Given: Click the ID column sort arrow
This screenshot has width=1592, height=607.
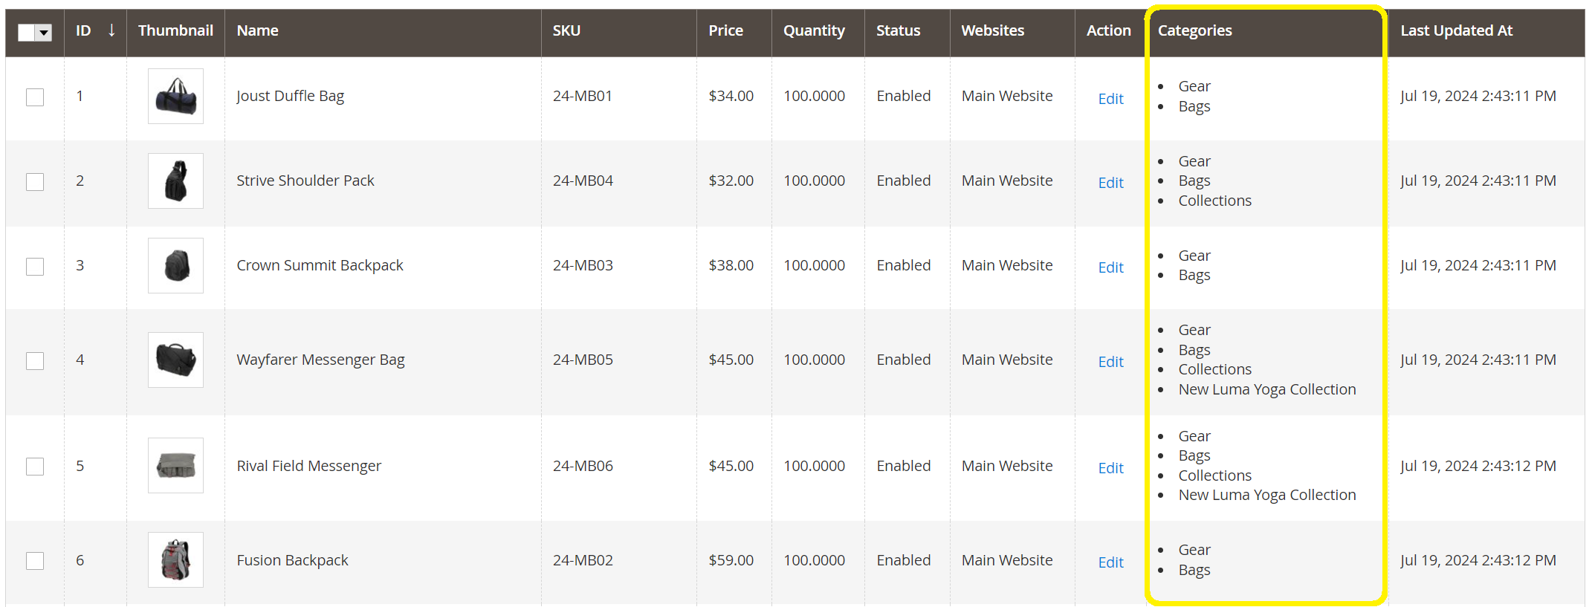Looking at the screenshot, I should click(x=111, y=30).
